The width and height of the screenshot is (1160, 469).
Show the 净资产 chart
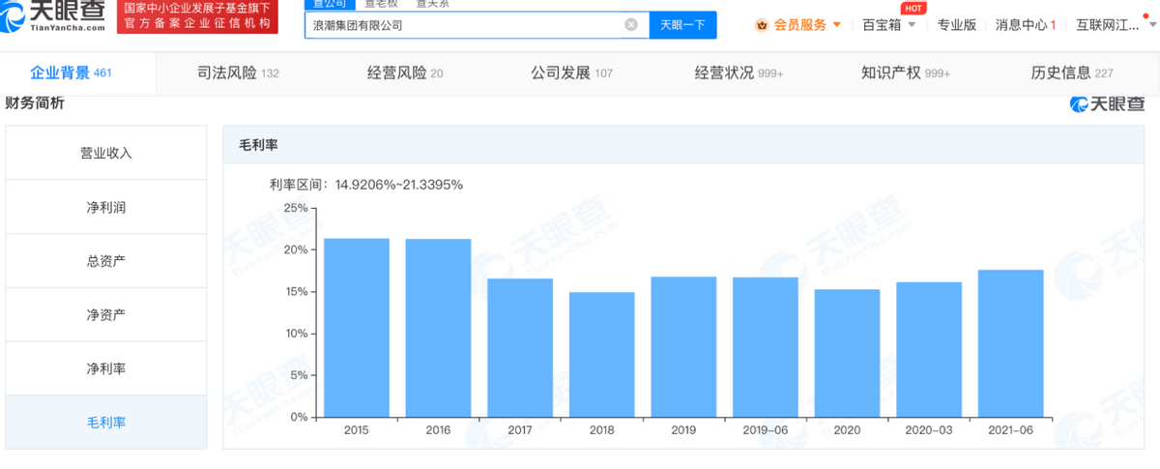coord(106,315)
